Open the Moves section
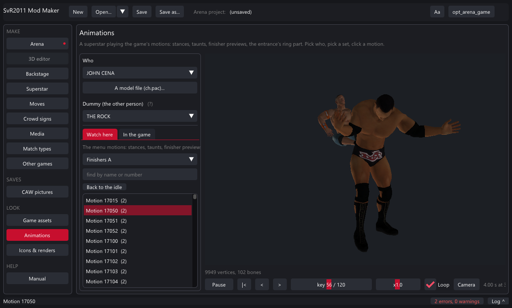The width and height of the screenshot is (512, 308). coord(37,104)
